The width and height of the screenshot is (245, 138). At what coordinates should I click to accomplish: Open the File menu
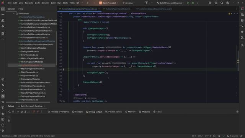(10, 3)
